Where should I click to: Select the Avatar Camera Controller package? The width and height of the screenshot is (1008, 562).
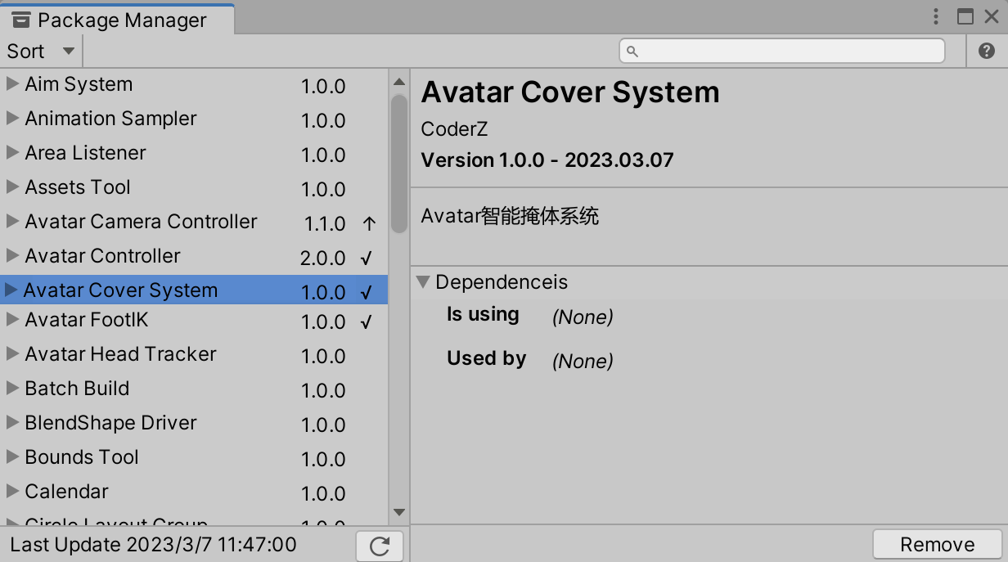point(194,223)
